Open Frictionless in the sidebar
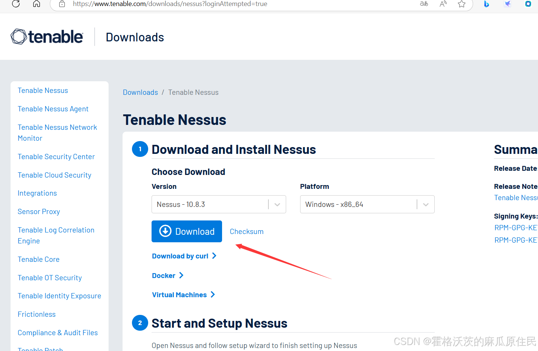This screenshot has height=351, width=538. pos(37,315)
